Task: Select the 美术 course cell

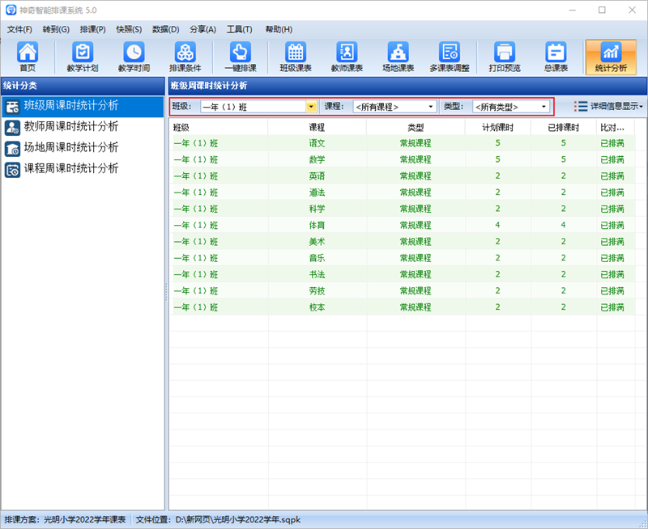Action: click(x=317, y=241)
